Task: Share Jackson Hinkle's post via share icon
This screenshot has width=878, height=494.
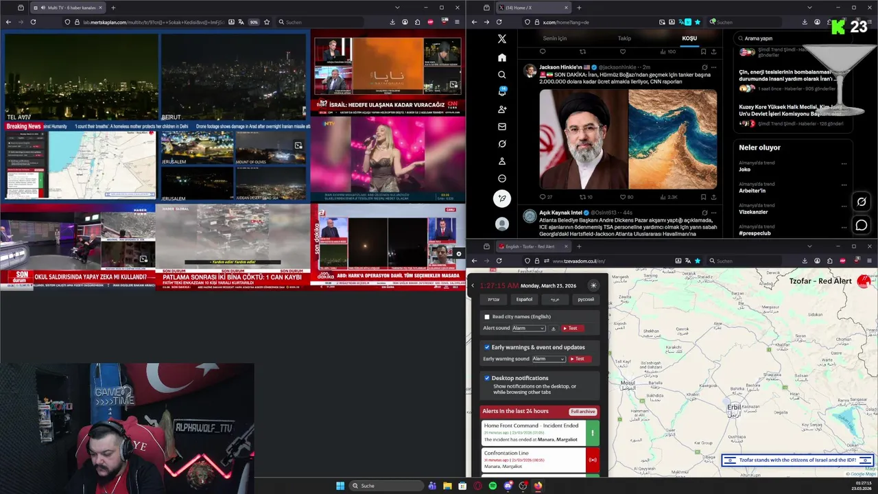Action: [x=713, y=197]
